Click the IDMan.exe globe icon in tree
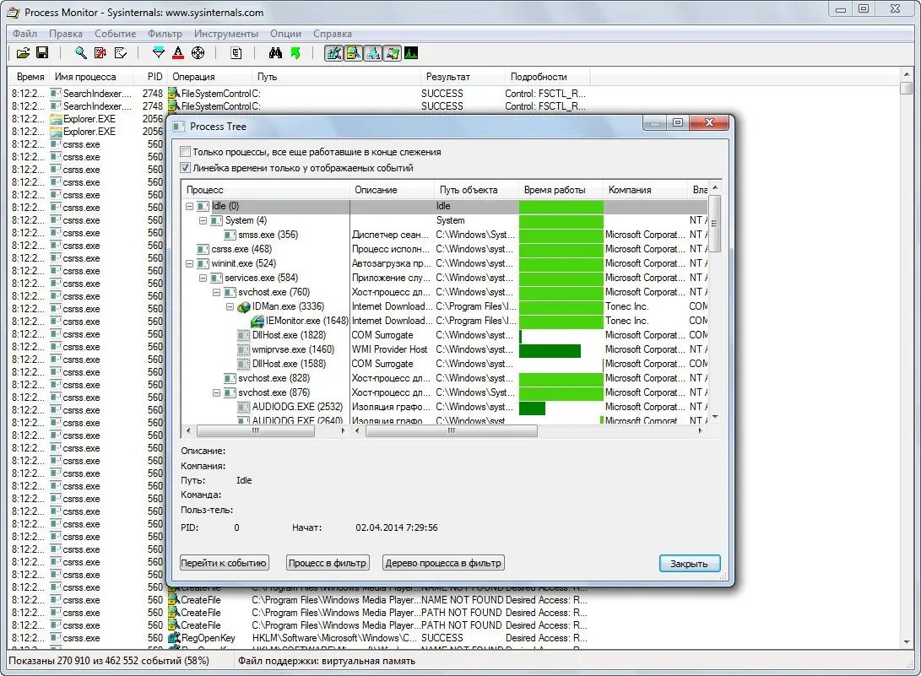The image size is (921, 676). 244,306
